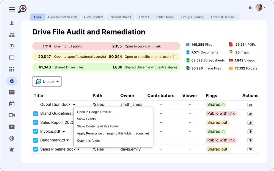Screen dimensions: 274x171
Task: Click 80,044 Open to specific internal users
Action: coord(142,57)
